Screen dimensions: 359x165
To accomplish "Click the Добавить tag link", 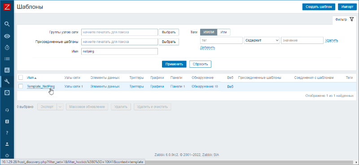I will (x=208, y=48).
